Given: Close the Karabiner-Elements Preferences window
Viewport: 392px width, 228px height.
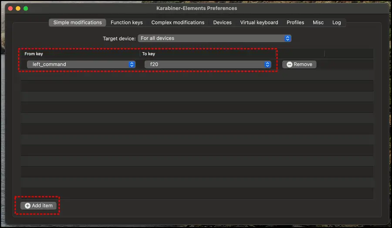Looking at the screenshot, I should pyautogui.click(x=10, y=9).
